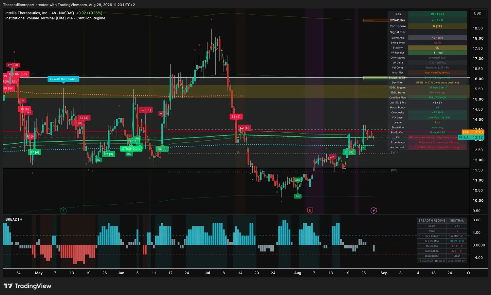
Task: Click the BREADTH REGIME header cell
Action: 432,221
